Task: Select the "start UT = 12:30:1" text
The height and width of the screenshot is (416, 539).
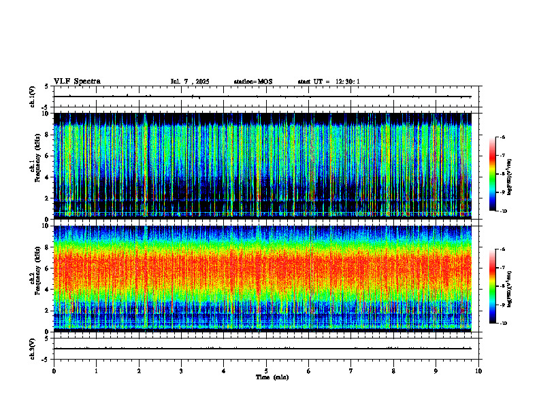Action: (x=329, y=82)
